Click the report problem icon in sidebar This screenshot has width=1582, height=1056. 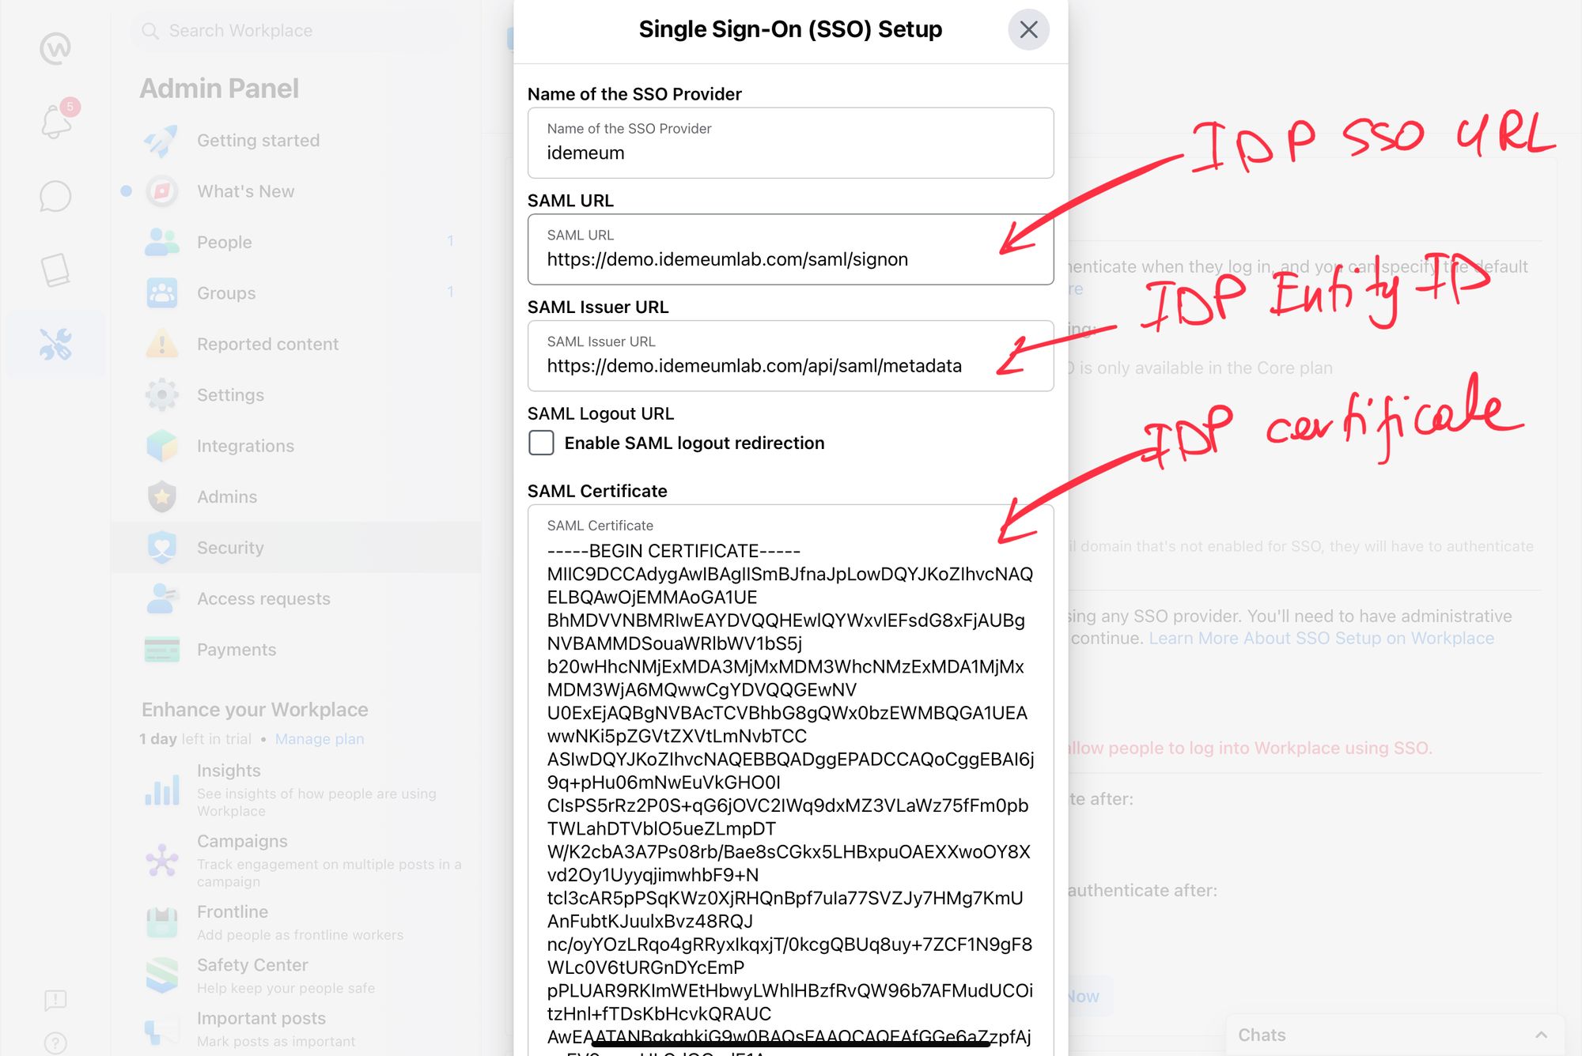pyautogui.click(x=55, y=1000)
